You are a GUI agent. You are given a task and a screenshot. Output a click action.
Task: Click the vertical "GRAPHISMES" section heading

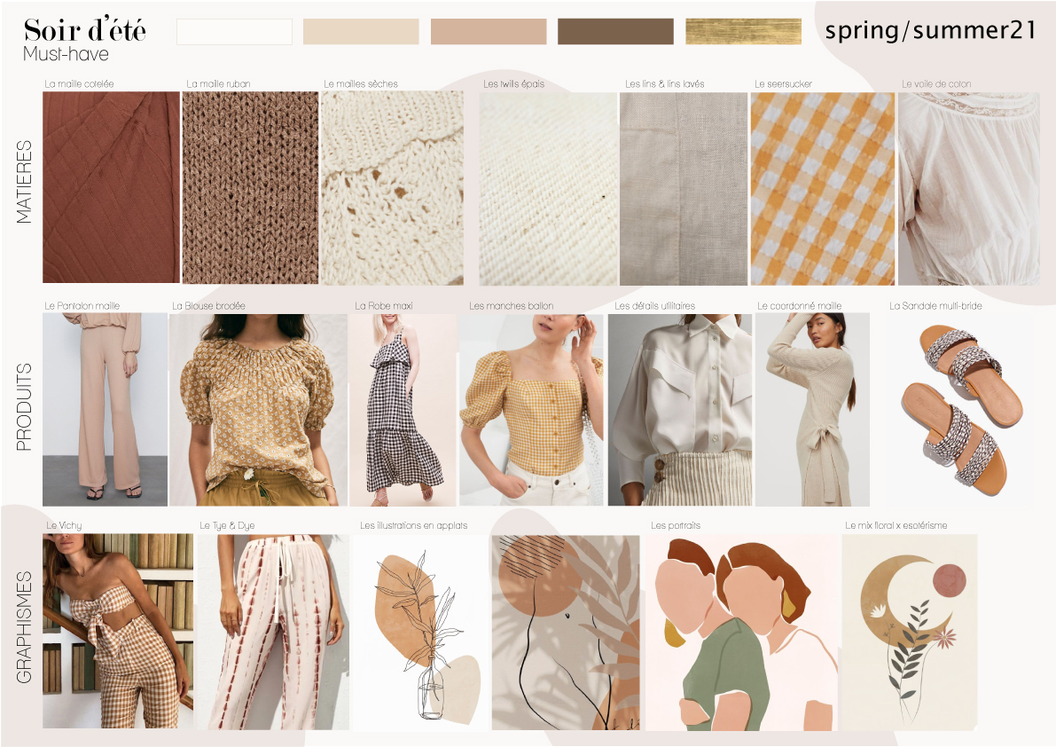(24, 627)
